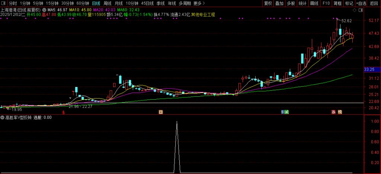Click the 21.96 - 22.27 gap label
This screenshot has width=381, height=174.
click(x=80, y=107)
